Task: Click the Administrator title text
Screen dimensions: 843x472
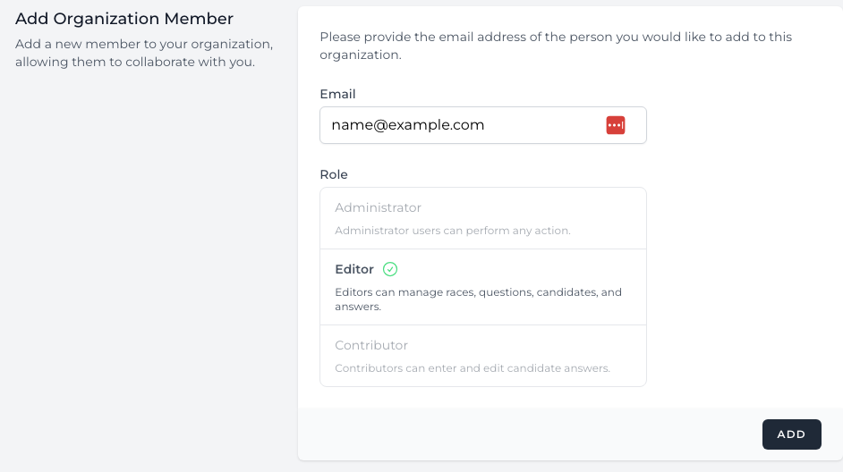Action: [378, 207]
